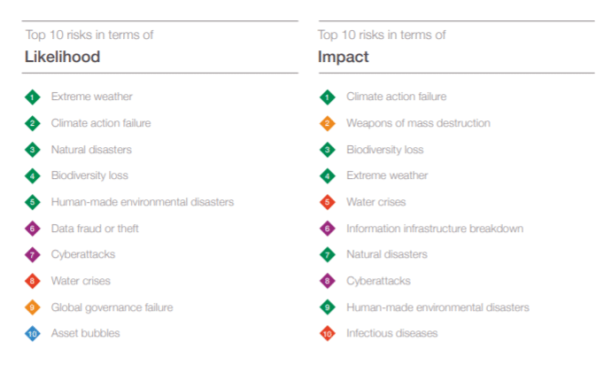Image resolution: width=596 pixels, height=365 pixels.
Task: Click the Information infrastructure breakdown text
Action: click(x=435, y=229)
